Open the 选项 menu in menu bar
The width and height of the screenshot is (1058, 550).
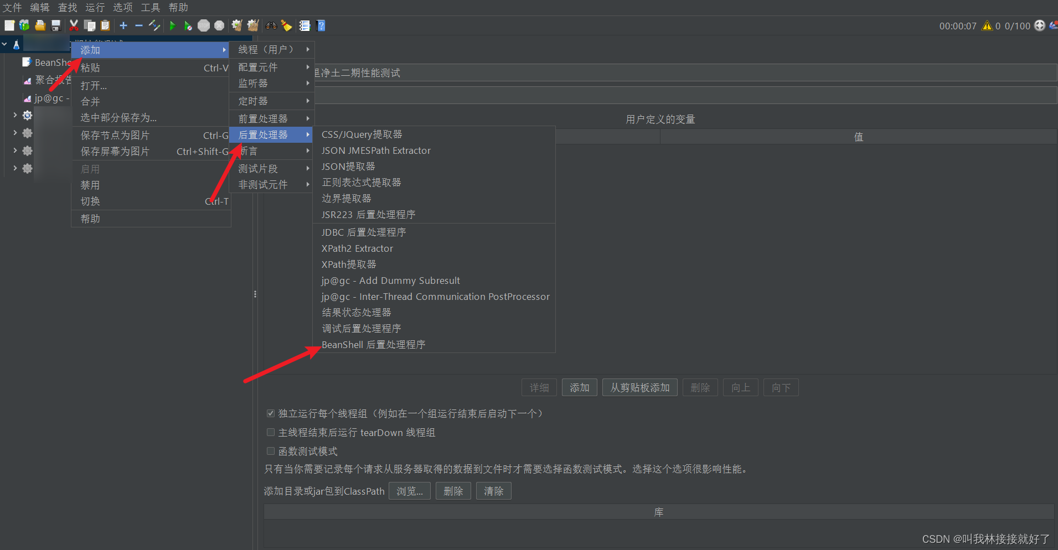coord(123,7)
